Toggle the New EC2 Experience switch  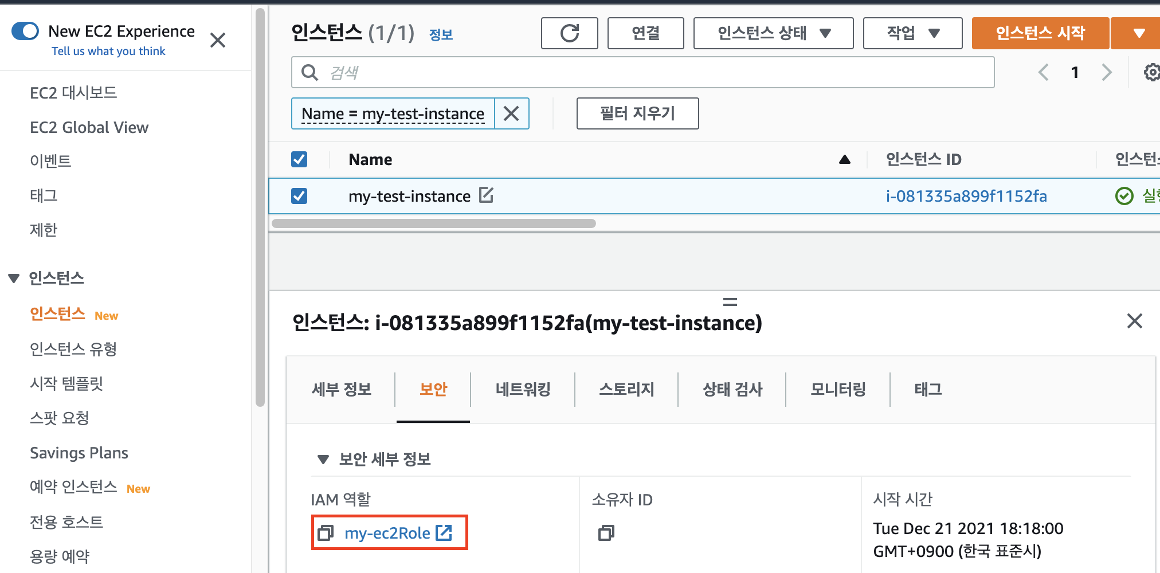pyautogui.click(x=25, y=31)
